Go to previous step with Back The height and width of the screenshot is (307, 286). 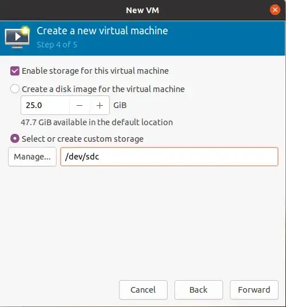pyautogui.click(x=198, y=290)
